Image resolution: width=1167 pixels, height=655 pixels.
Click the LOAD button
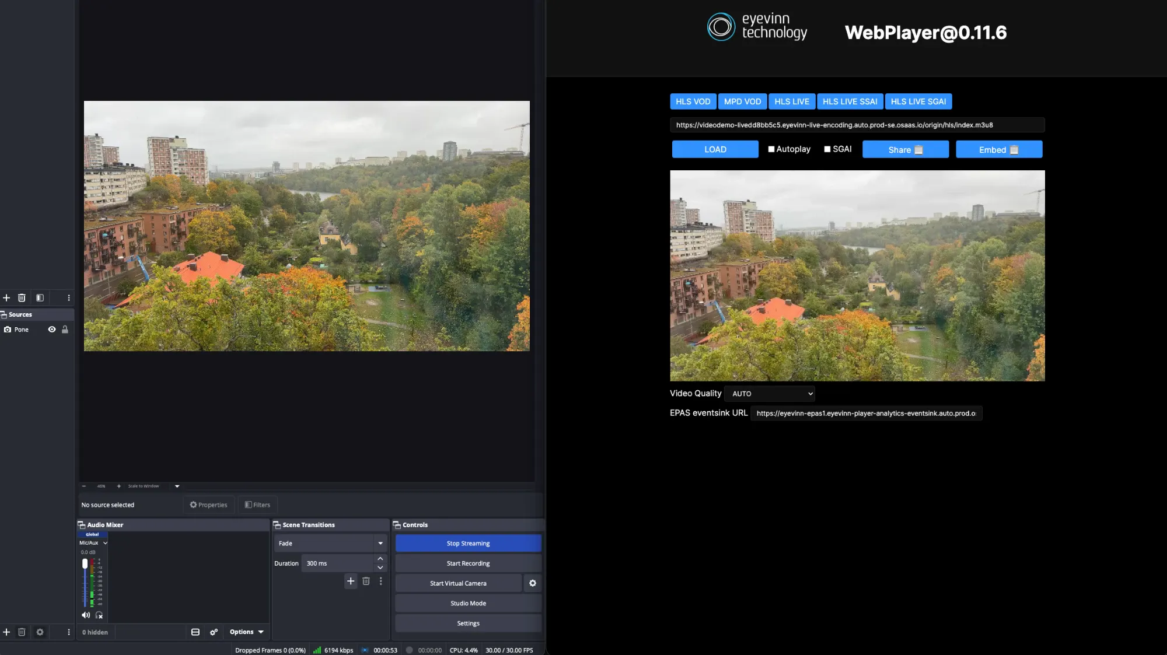point(715,149)
